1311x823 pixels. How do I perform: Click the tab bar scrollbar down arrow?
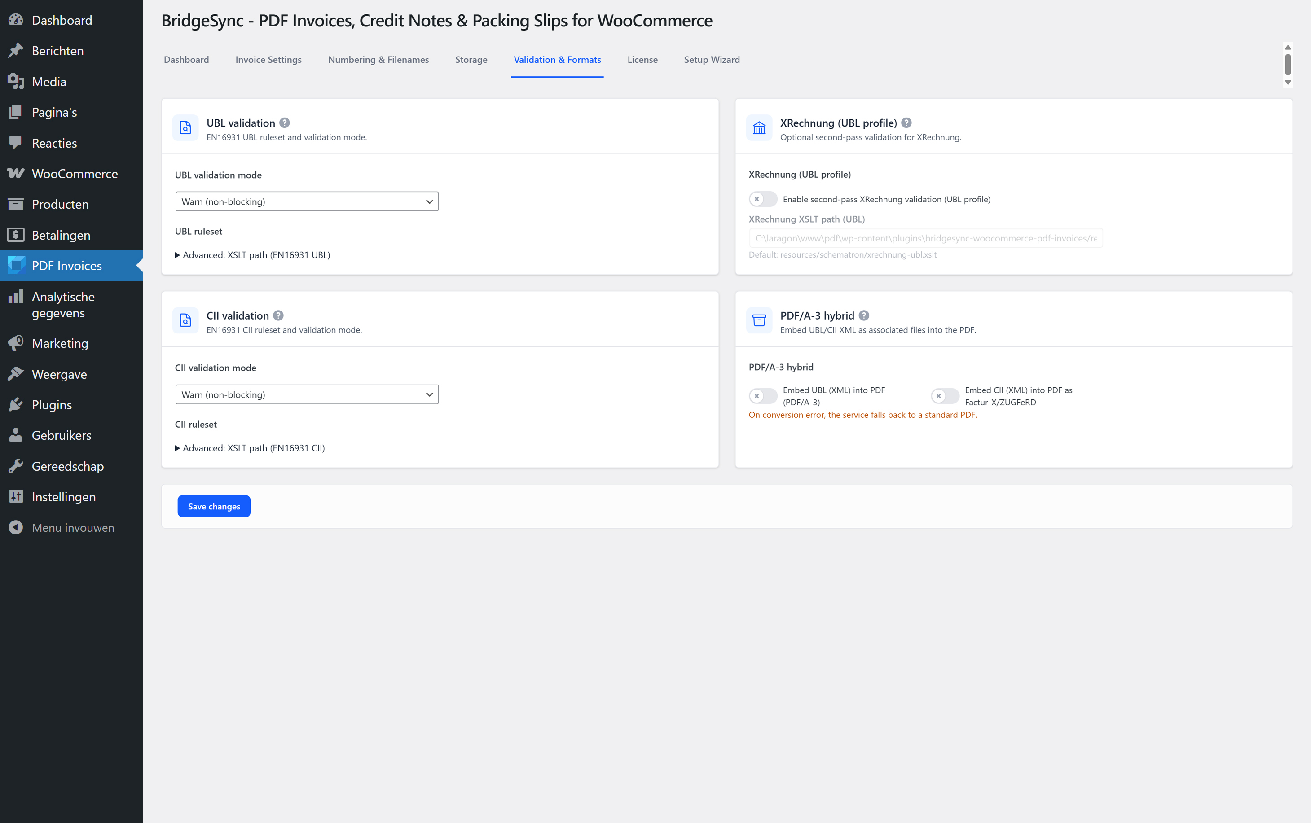pos(1288,83)
